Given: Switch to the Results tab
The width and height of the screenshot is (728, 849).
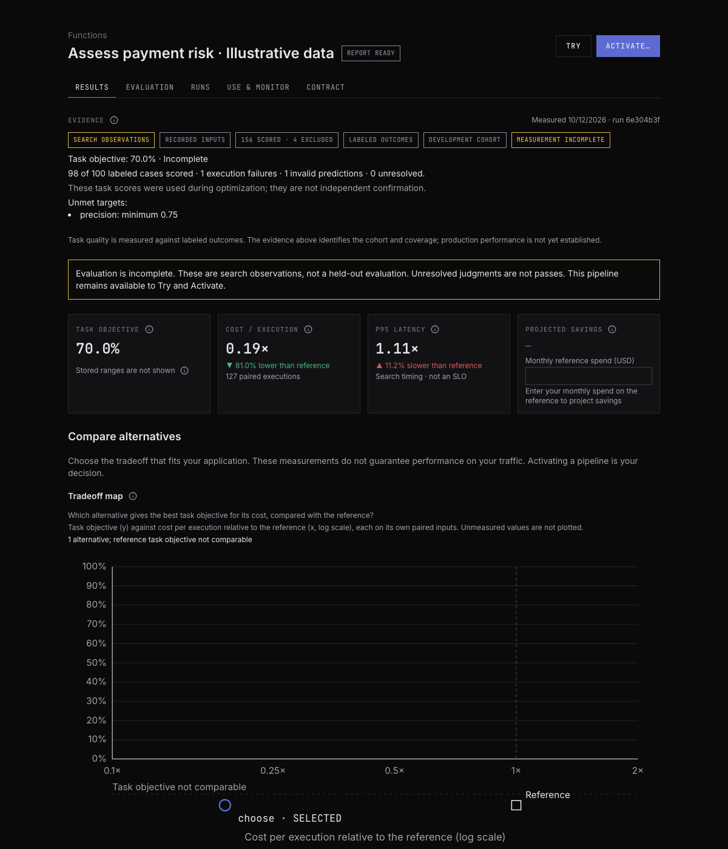Looking at the screenshot, I should click(x=92, y=87).
